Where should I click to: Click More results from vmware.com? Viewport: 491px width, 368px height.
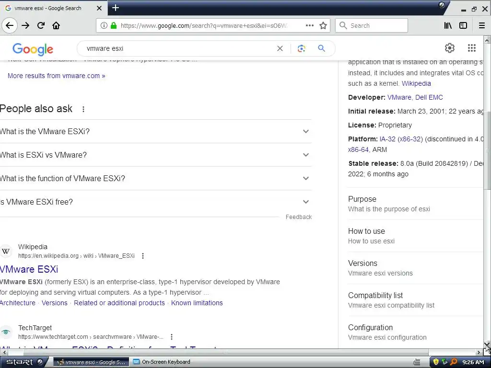(x=57, y=76)
